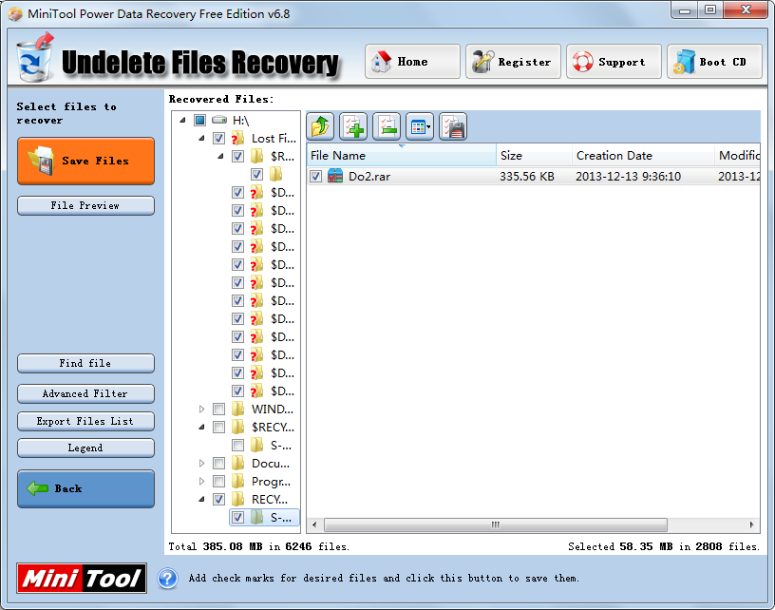This screenshot has width=775, height=610.
Task: Click the Docu... folder icon
Action: [x=237, y=463]
